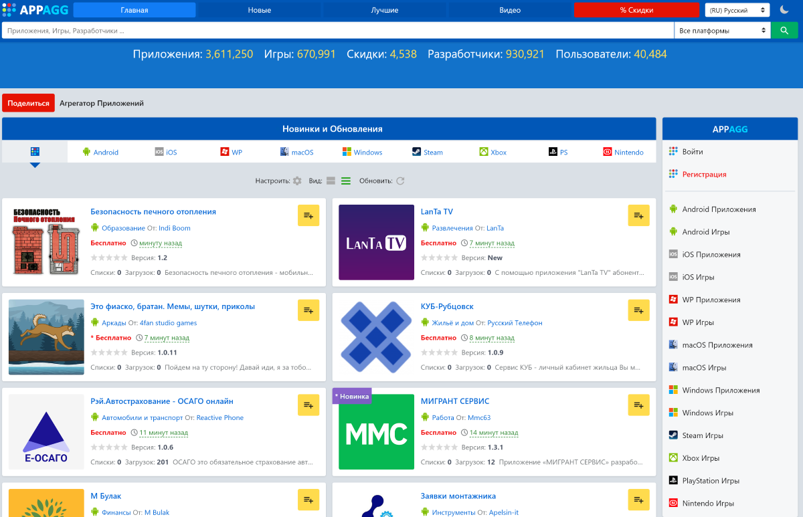This screenshot has height=517, width=803.
Task: Open the E-ОСАГО app thumbnail
Action: click(46, 432)
